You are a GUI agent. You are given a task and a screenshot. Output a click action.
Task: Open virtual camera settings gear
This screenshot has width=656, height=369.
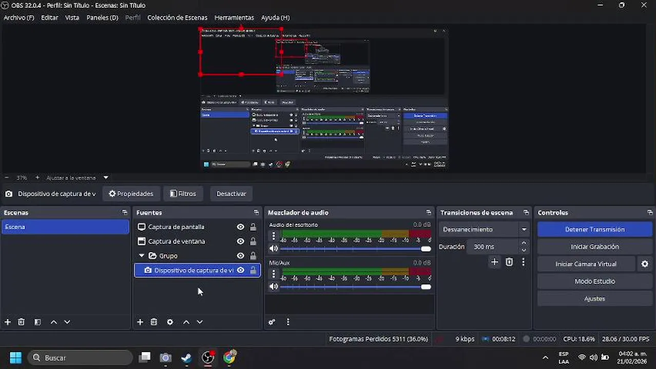(645, 264)
